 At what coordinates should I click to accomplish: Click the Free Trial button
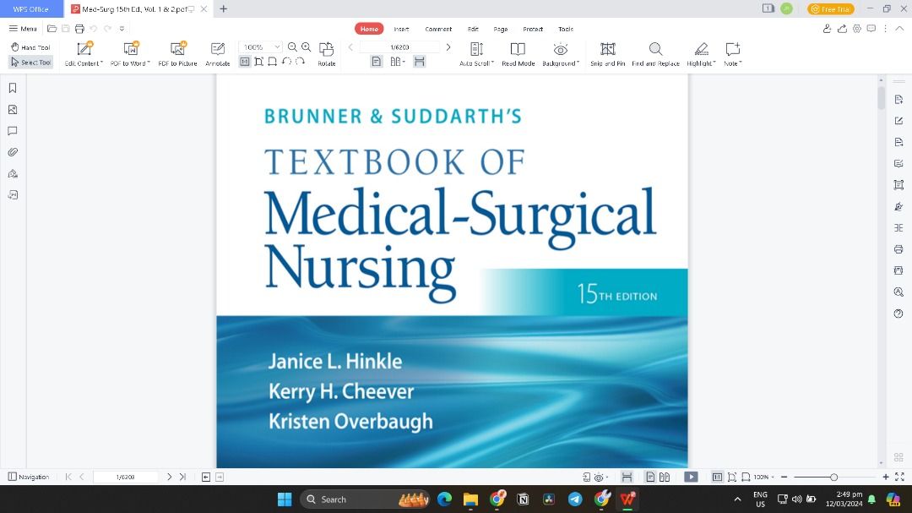pyautogui.click(x=831, y=8)
